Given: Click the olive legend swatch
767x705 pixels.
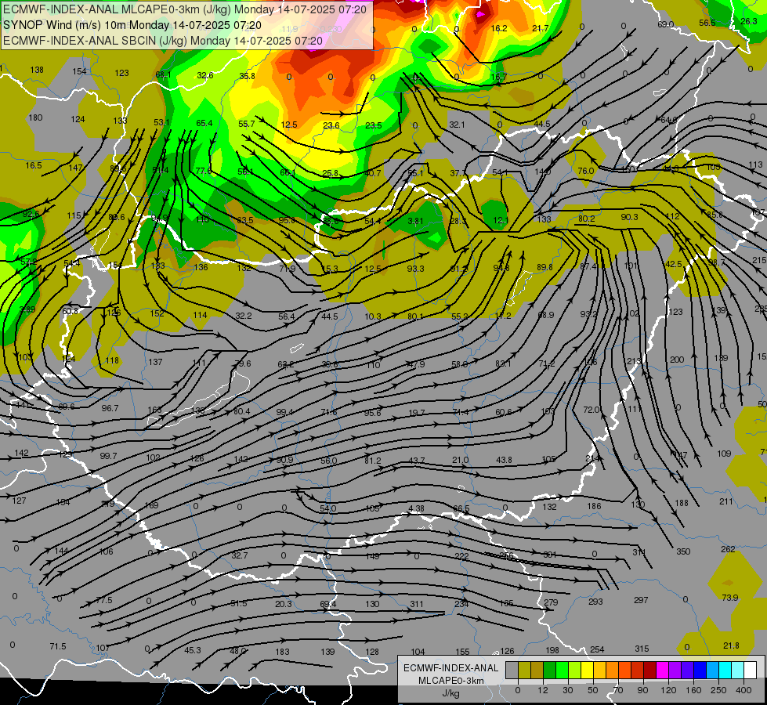Looking at the screenshot, I should (524, 671).
